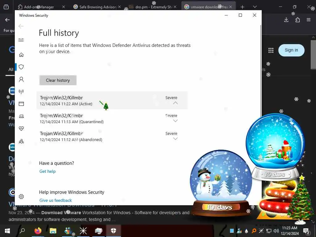The width and height of the screenshot is (316, 237).
Task: Select the 11:22 AM (Active) threat row
Action: (x=112, y=100)
